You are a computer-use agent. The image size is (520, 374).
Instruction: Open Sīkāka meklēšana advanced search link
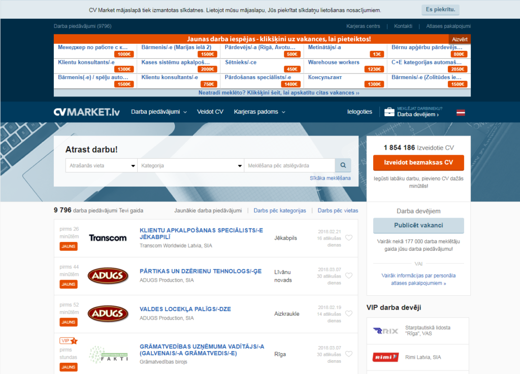(330, 178)
